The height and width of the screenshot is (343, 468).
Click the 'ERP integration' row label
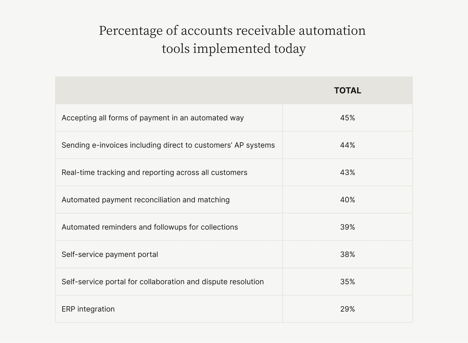pyautogui.click(x=88, y=309)
